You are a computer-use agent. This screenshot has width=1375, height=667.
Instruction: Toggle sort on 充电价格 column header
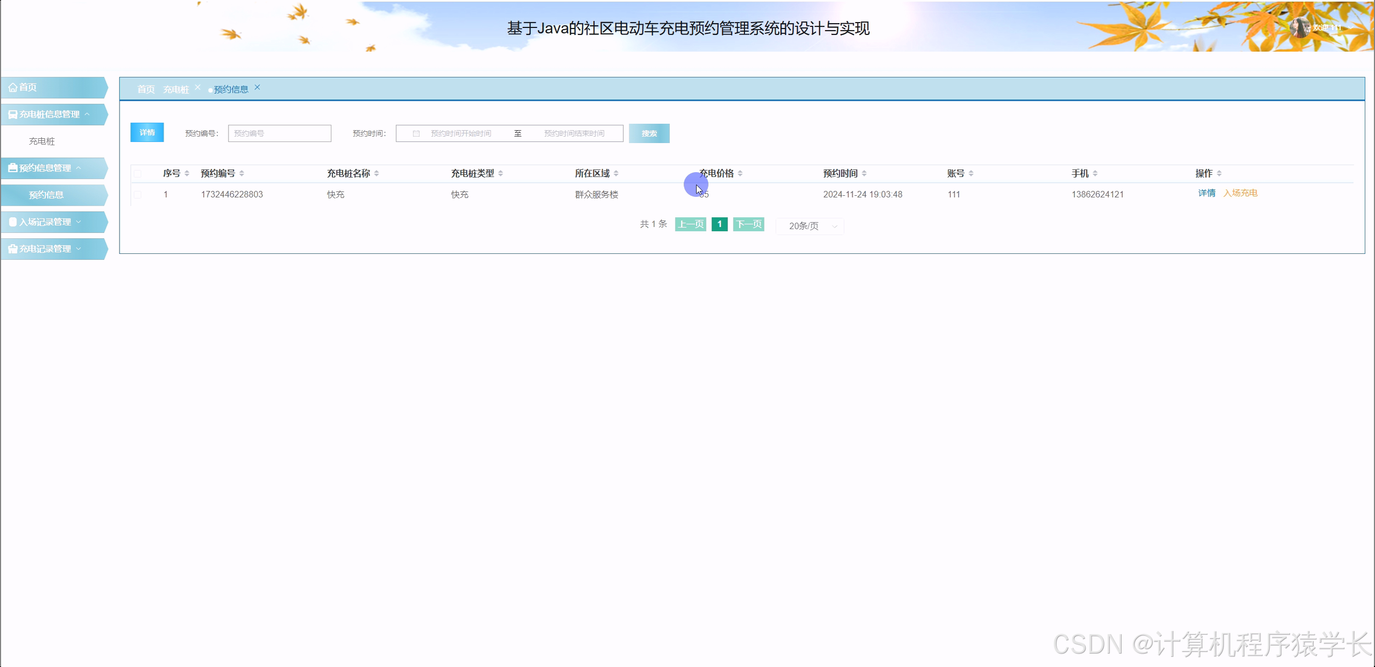[x=741, y=173]
